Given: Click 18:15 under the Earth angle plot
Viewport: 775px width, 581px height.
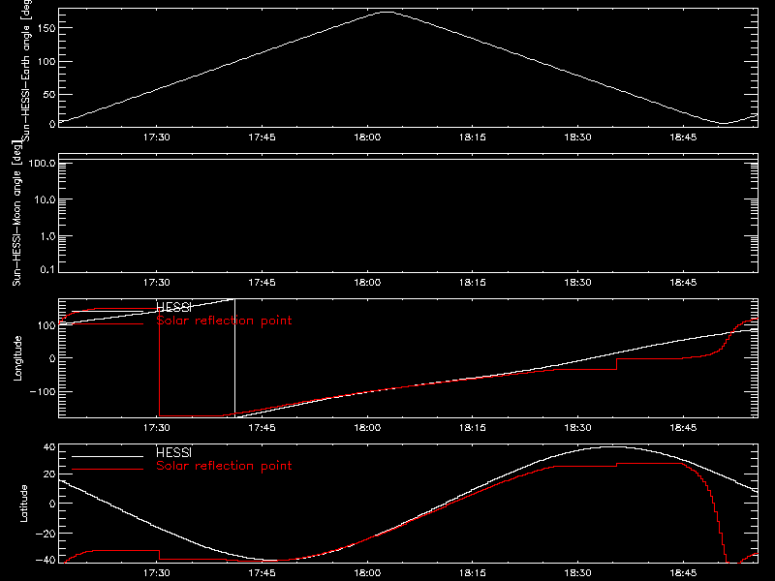Looking at the screenshot, I should [473, 138].
